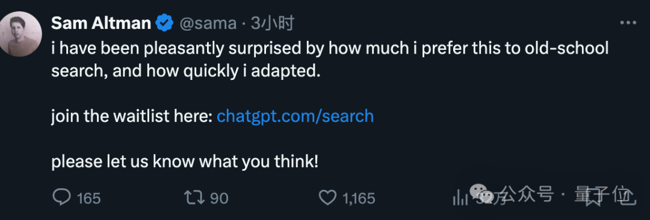
Task: Open the three-dot more options menu
Action: point(628,23)
